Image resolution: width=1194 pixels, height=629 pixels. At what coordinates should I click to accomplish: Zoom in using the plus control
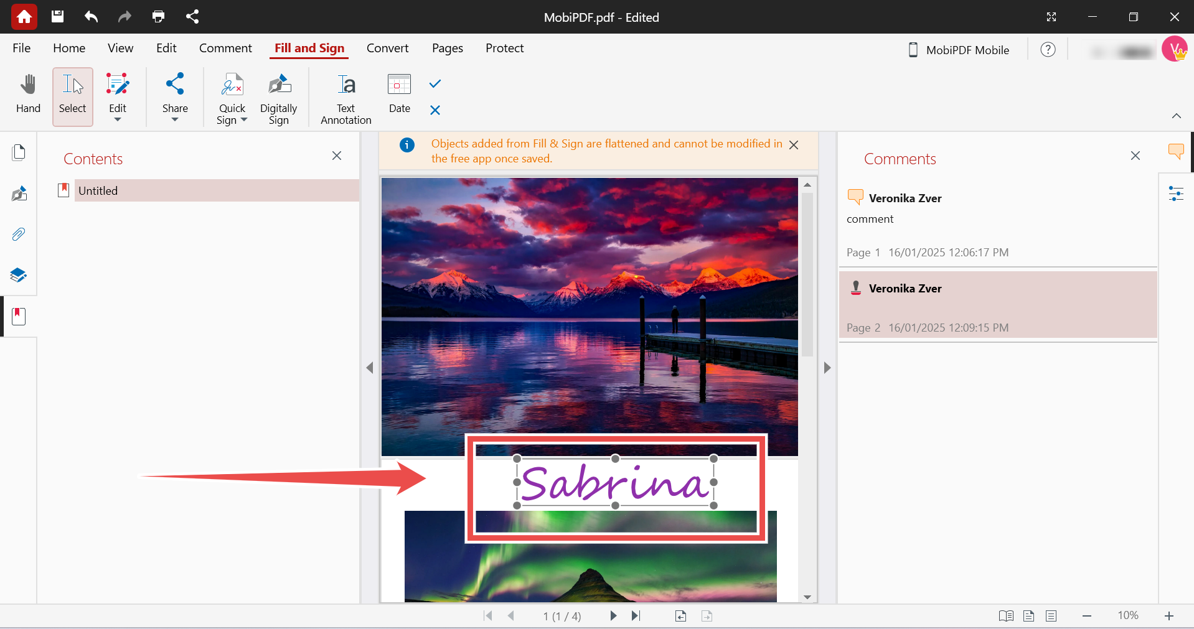(1170, 616)
